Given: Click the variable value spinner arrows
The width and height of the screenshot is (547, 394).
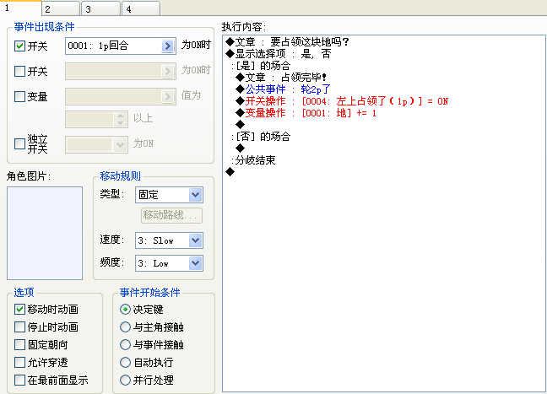Looking at the screenshot, I should point(121,119).
